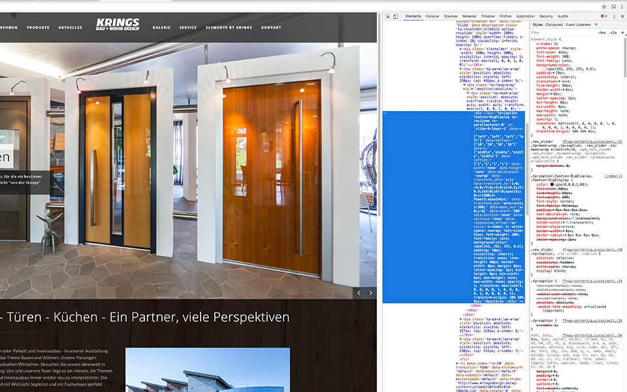Activate the inspect element picker icon

click(387, 16)
